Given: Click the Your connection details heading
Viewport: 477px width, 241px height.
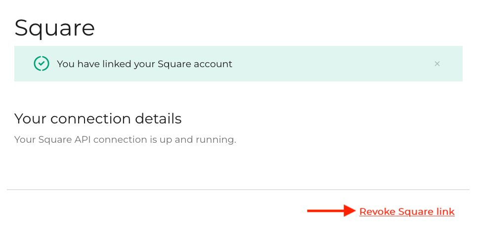Looking at the screenshot, I should pos(98,119).
